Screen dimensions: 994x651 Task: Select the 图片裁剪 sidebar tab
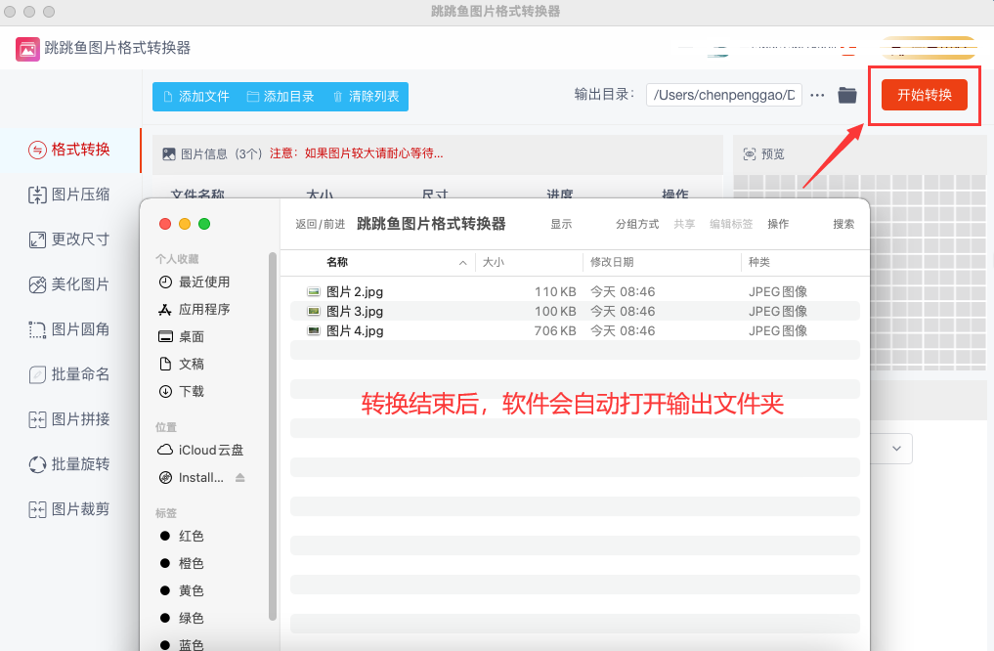pyautogui.click(x=69, y=509)
